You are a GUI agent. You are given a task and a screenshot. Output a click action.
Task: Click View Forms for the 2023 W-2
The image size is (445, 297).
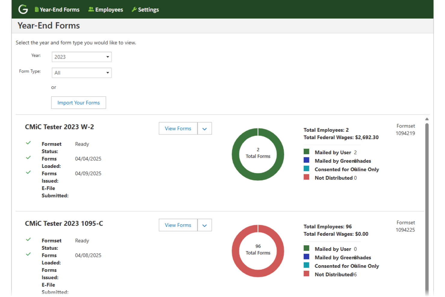(178, 128)
